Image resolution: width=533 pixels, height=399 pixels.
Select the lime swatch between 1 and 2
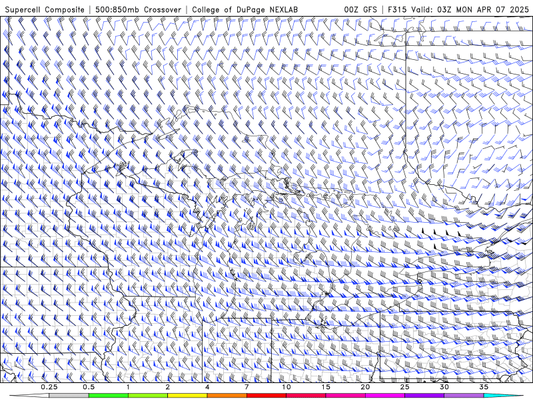tap(148, 396)
